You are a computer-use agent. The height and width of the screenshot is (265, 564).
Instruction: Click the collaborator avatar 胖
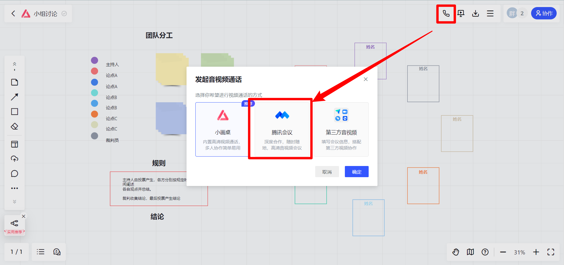click(512, 13)
